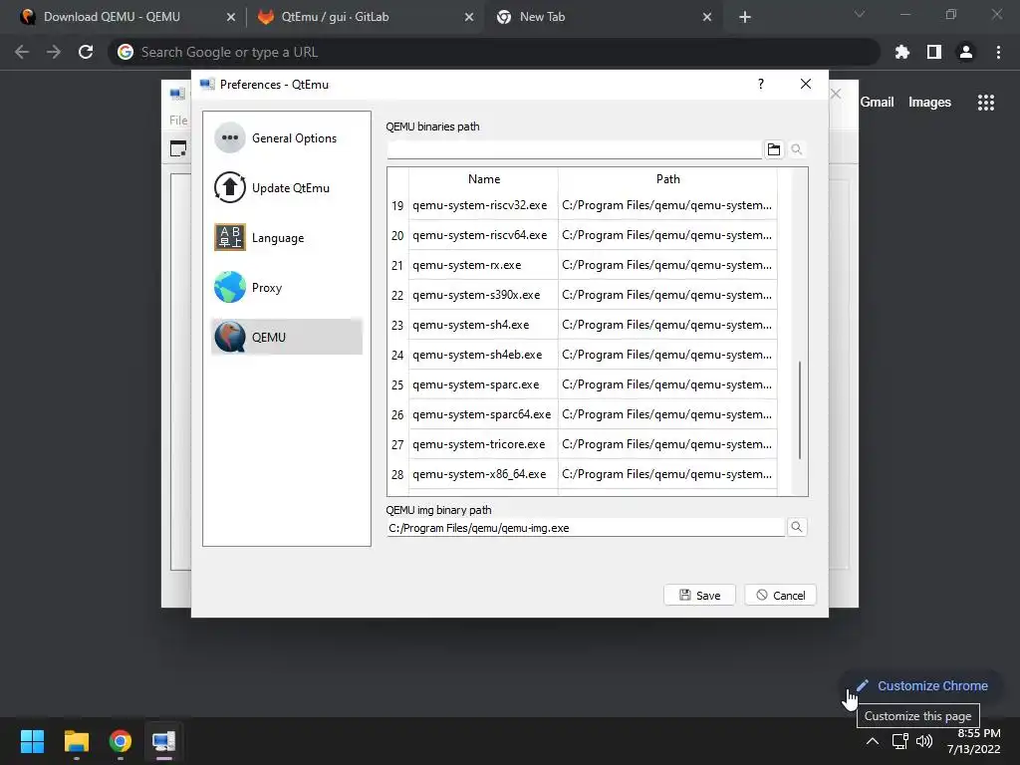Click the QEMU binaries path input field
This screenshot has width=1020, height=765.
tap(574, 149)
